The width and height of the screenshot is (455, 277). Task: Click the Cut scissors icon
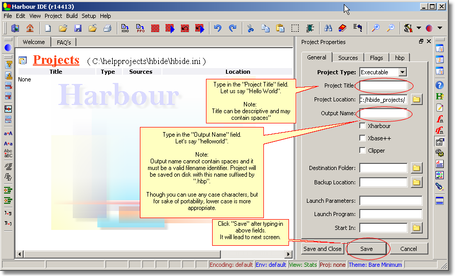[250, 28]
